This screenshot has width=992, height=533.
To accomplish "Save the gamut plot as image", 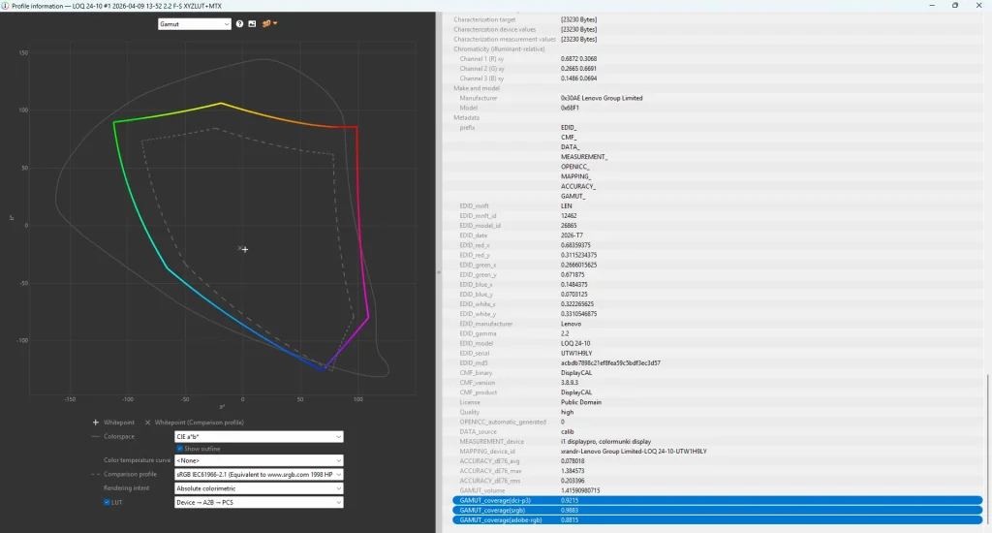I will tap(253, 24).
